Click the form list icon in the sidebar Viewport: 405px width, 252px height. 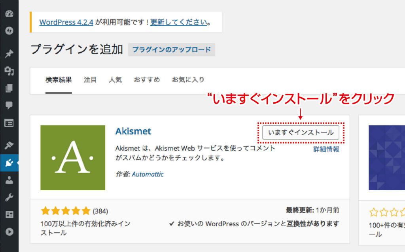[9, 123]
